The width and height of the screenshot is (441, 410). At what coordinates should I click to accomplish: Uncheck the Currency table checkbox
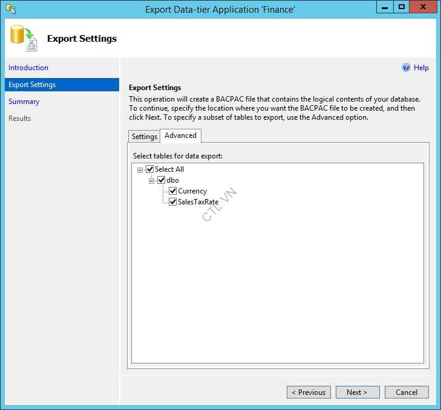click(173, 191)
